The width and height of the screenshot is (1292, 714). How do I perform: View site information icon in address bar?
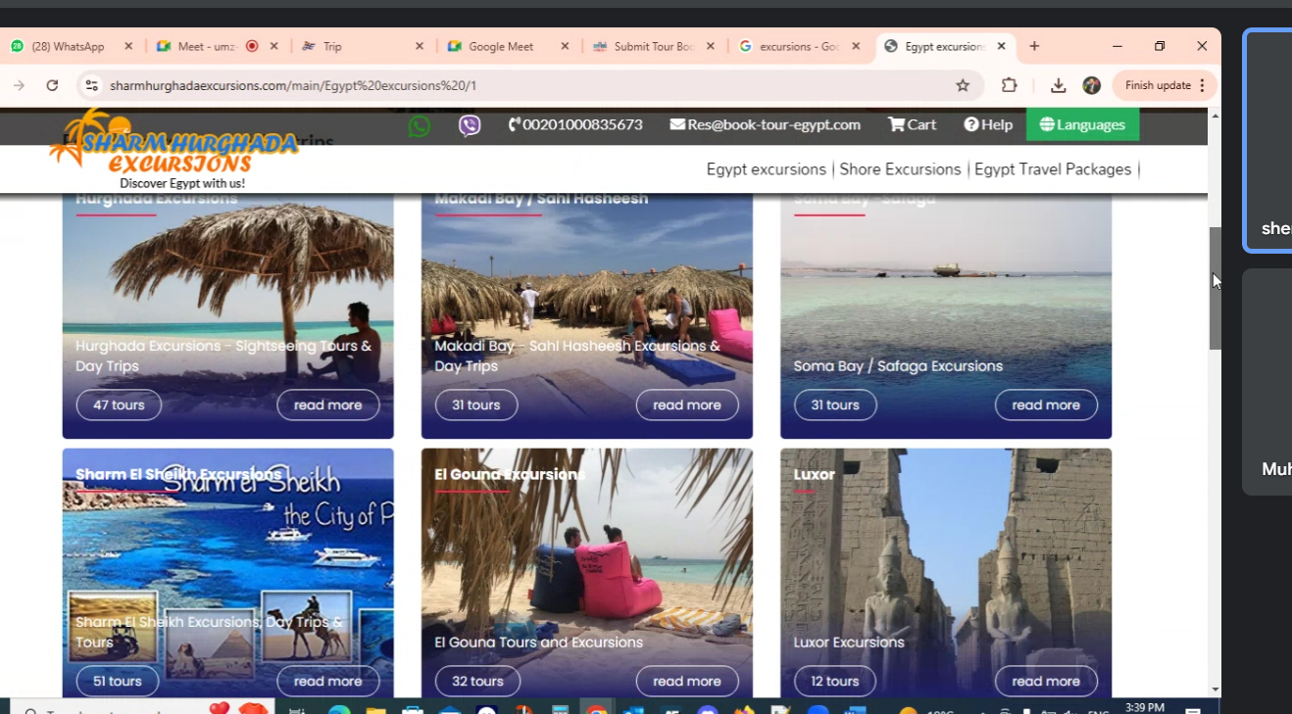pyautogui.click(x=91, y=85)
